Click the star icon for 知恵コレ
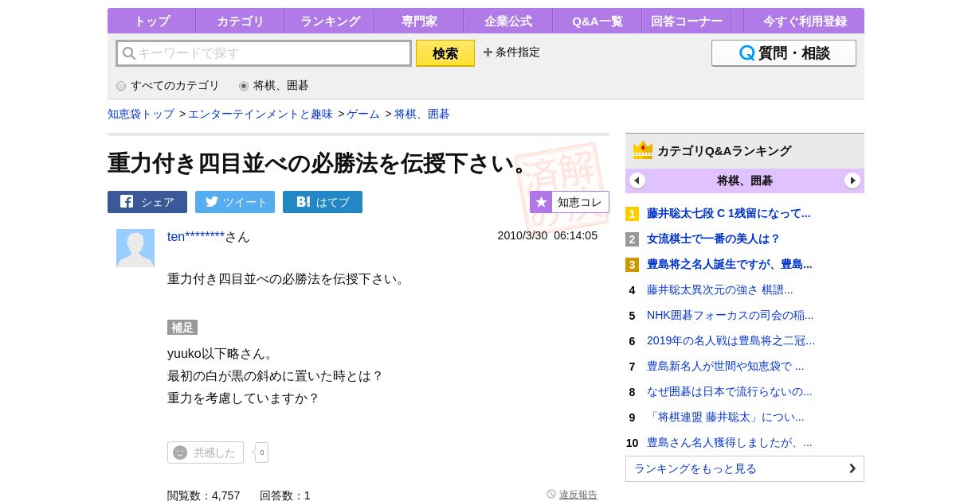The height and width of the screenshot is (501, 956). pos(541,202)
